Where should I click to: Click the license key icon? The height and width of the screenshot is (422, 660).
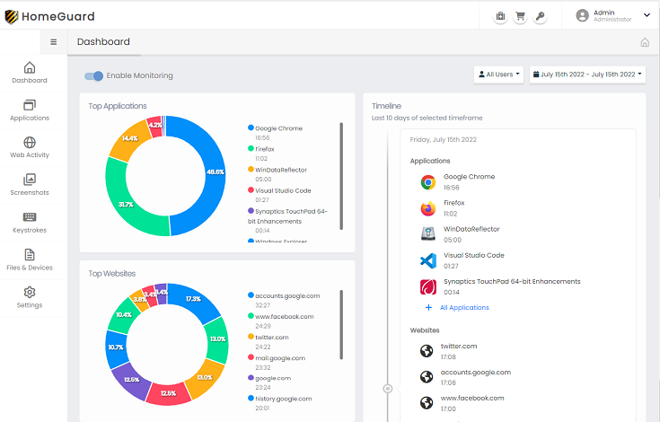540,16
